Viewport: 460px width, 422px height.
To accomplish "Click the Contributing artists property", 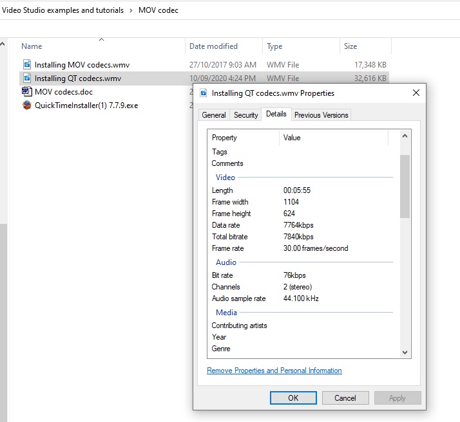I will (x=239, y=326).
